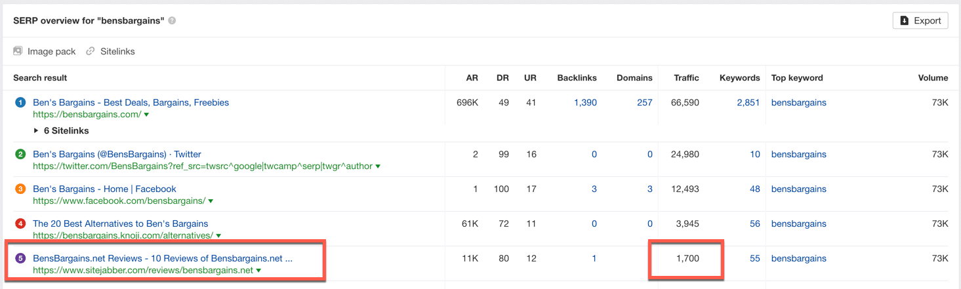This screenshot has height=289, width=961.
Task: Open dropdown arrow beside the sitejabber.com URL
Action: [x=258, y=271]
